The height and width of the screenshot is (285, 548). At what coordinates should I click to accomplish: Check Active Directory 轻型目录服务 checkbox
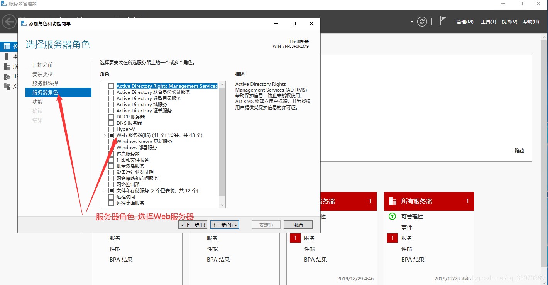tap(111, 98)
